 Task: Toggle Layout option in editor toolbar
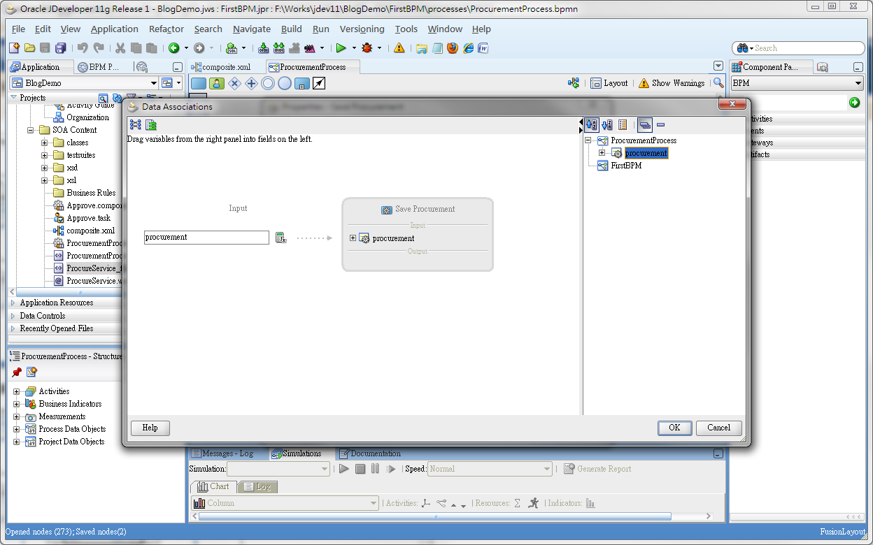(609, 83)
